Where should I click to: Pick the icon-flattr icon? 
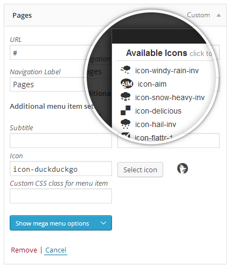(x=126, y=136)
